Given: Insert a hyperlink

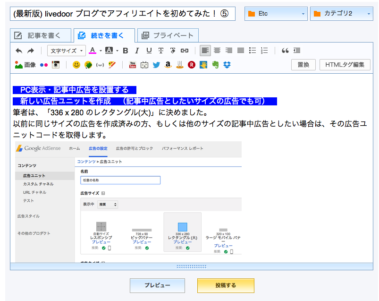Looking at the screenshot, I should point(185,51).
